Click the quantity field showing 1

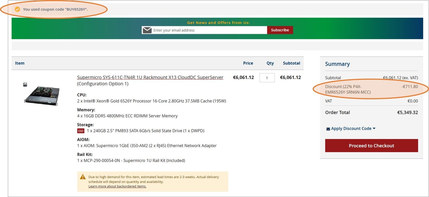(267, 78)
